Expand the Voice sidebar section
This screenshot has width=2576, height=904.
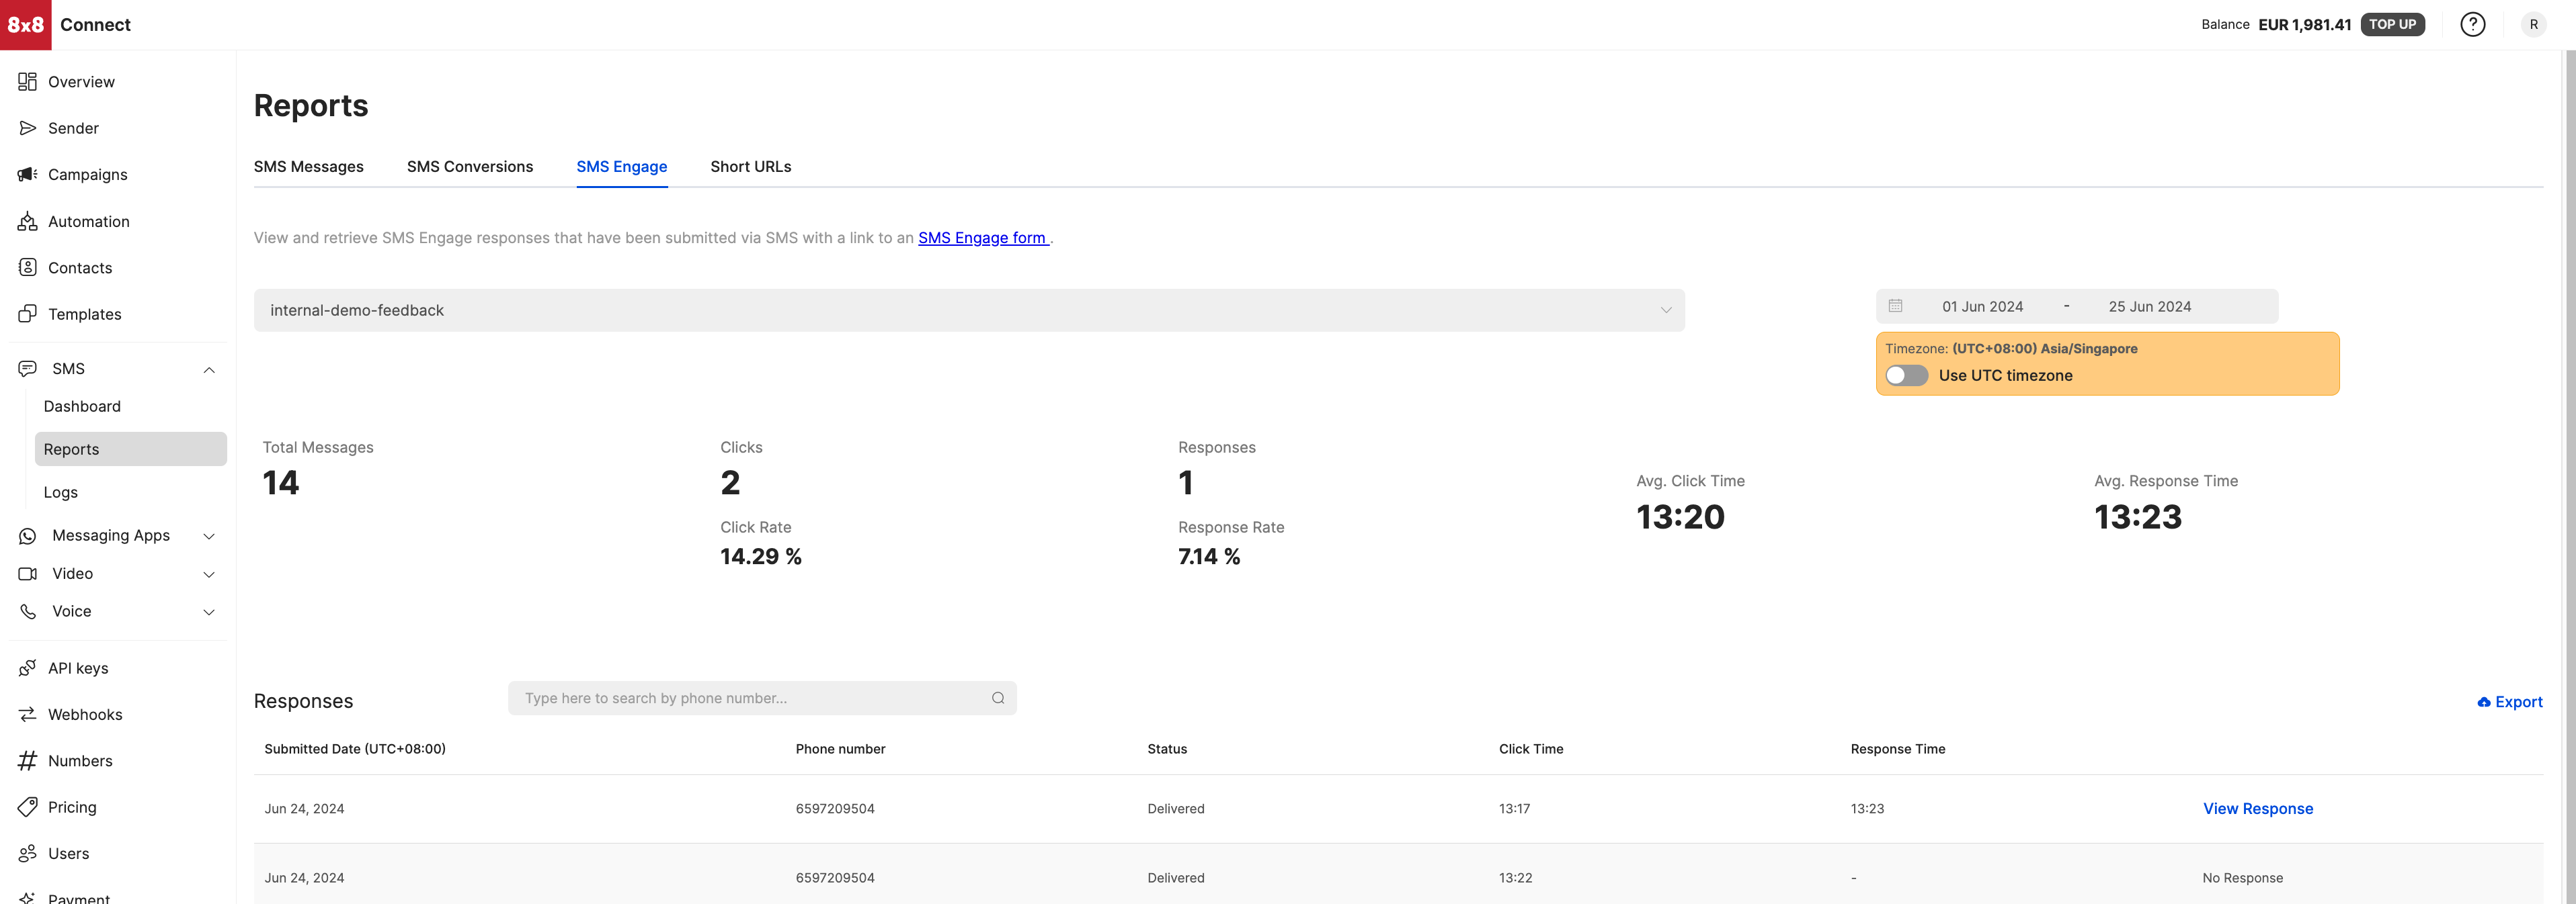tap(209, 613)
